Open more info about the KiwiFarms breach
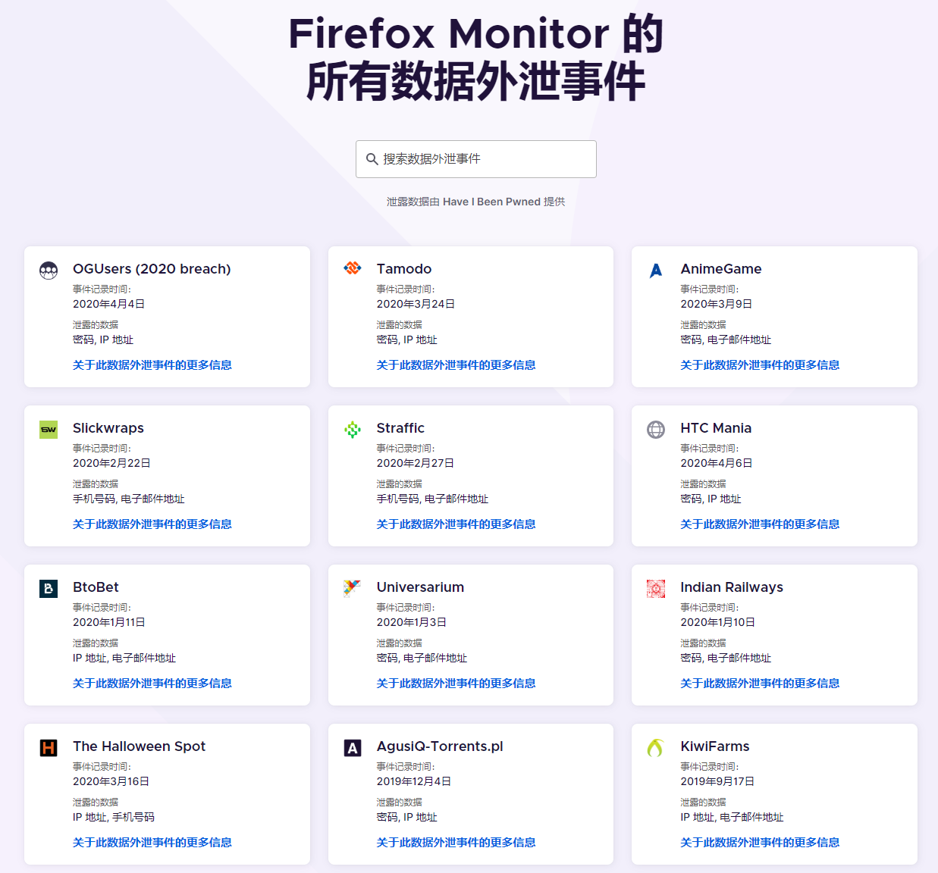The width and height of the screenshot is (938, 873). coord(759,842)
